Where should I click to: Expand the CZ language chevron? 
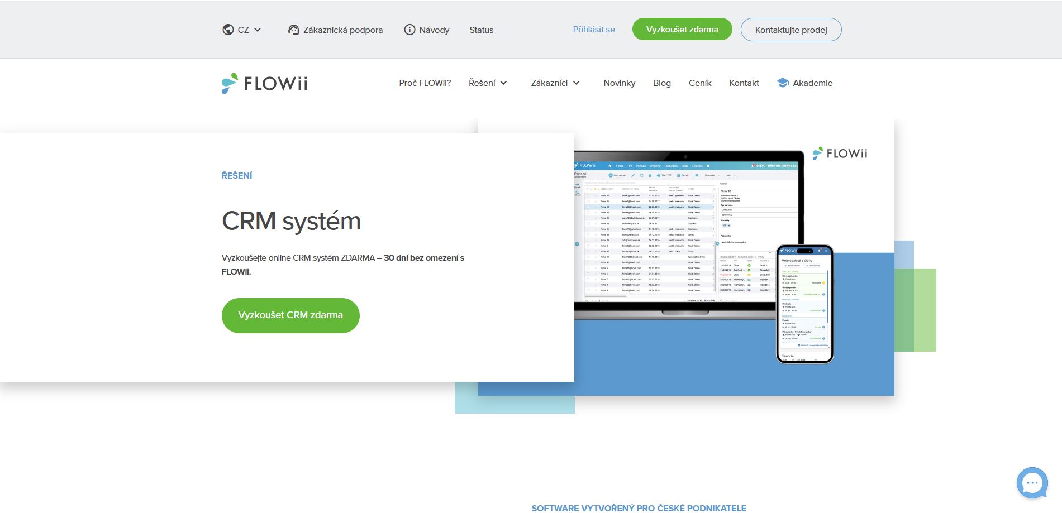(x=258, y=30)
